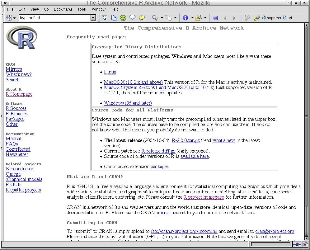Click the R logo image
Screen dimensions: 310x250
(21, 37)
